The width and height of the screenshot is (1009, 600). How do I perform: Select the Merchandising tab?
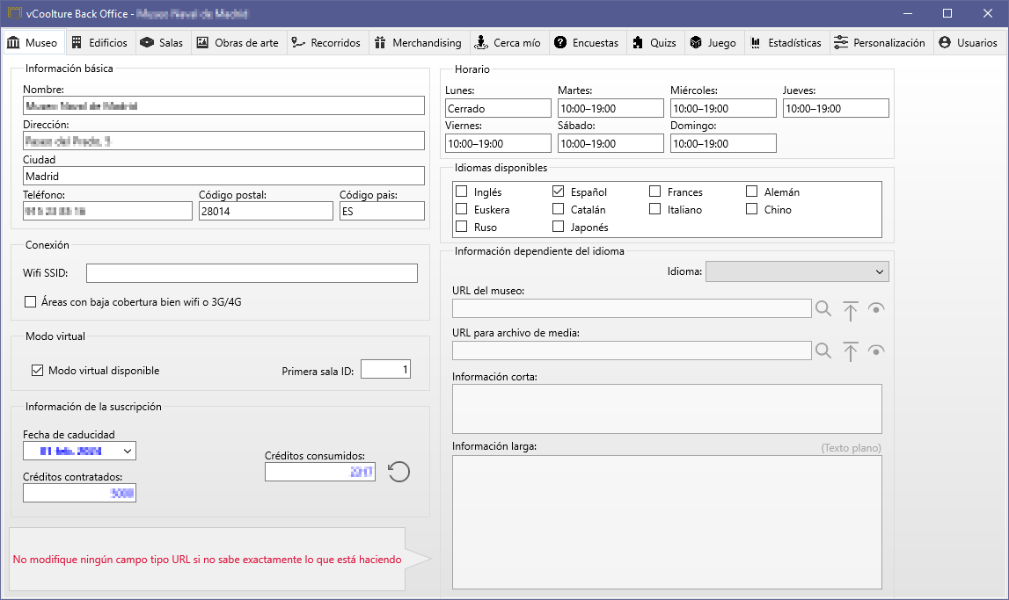point(418,42)
